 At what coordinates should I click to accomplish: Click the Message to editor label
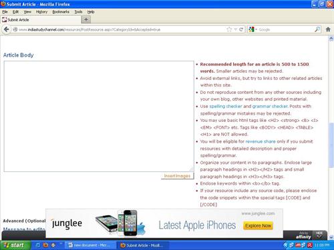point(24,229)
